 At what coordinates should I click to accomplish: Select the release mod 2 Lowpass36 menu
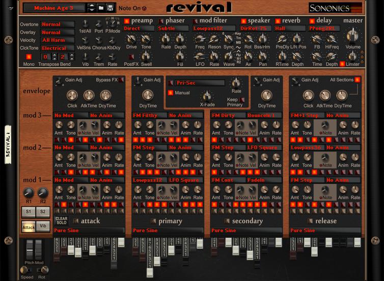tap(307, 148)
